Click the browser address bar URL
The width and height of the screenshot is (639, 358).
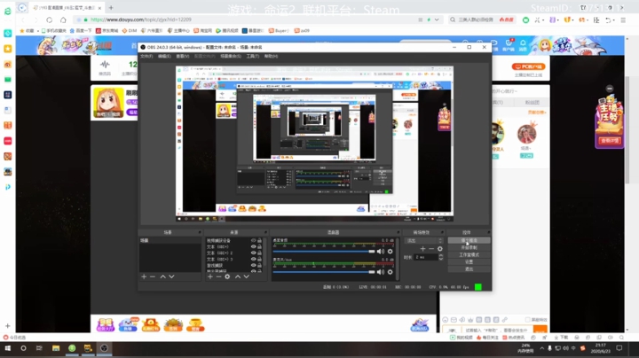(x=141, y=19)
